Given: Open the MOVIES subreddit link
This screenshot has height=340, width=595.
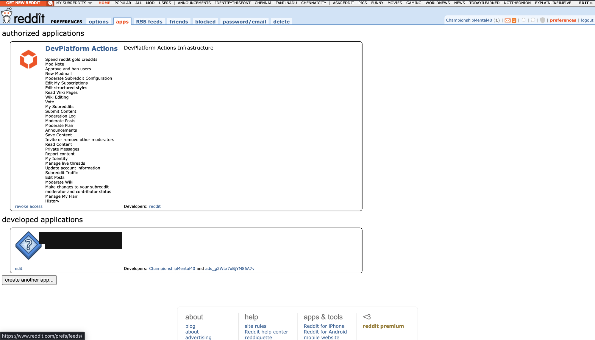Looking at the screenshot, I should pos(395,3).
